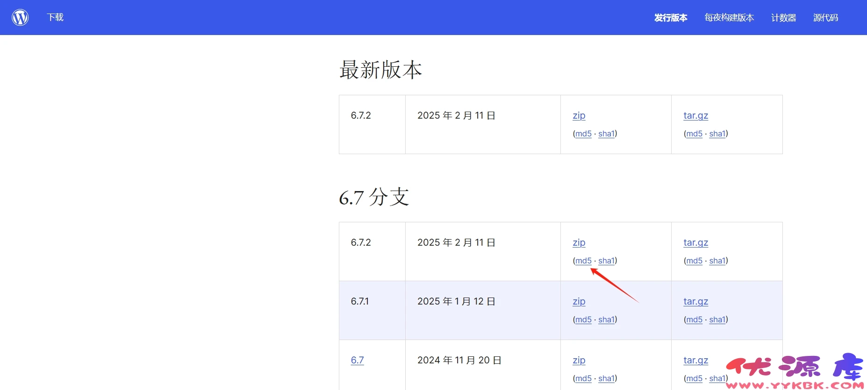Open 源代码 navigation link
The width and height of the screenshot is (867, 390).
[825, 18]
